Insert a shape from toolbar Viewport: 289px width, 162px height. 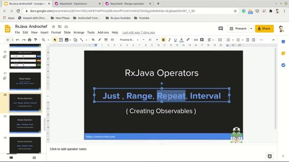(x=75, y=40)
